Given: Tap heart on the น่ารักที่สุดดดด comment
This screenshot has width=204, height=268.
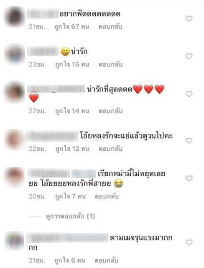Looking at the screenshot, I should pos(189,94).
